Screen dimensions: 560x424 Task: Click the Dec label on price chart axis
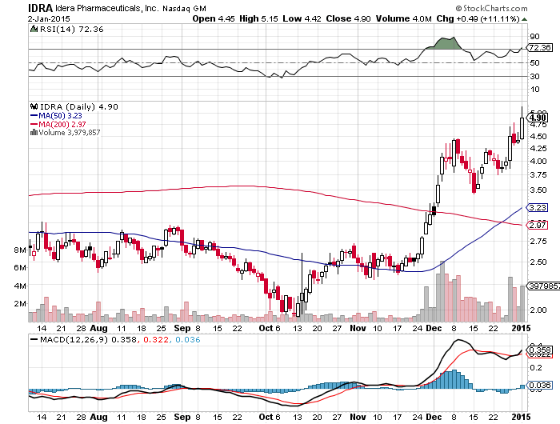tap(434, 328)
